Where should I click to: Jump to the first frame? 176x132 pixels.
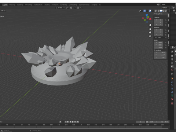point(66,122)
